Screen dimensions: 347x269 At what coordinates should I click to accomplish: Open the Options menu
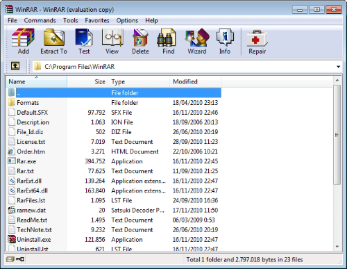pos(127,21)
